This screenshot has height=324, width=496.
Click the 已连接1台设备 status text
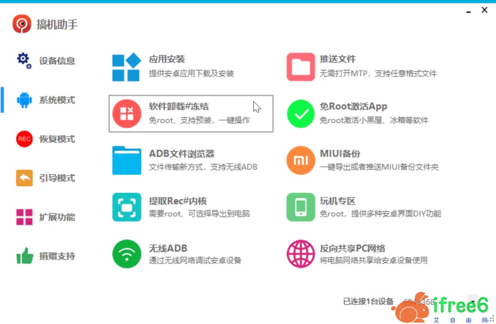(368, 302)
